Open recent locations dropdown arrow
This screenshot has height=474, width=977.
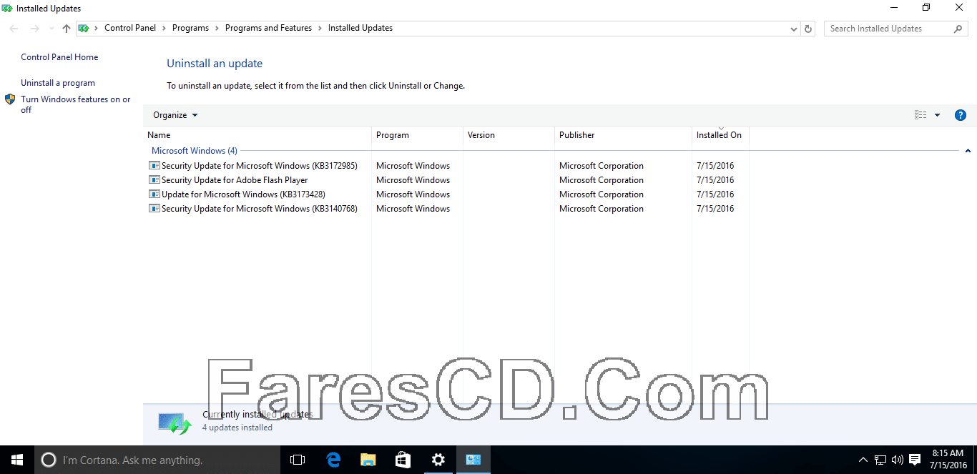point(51,29)
